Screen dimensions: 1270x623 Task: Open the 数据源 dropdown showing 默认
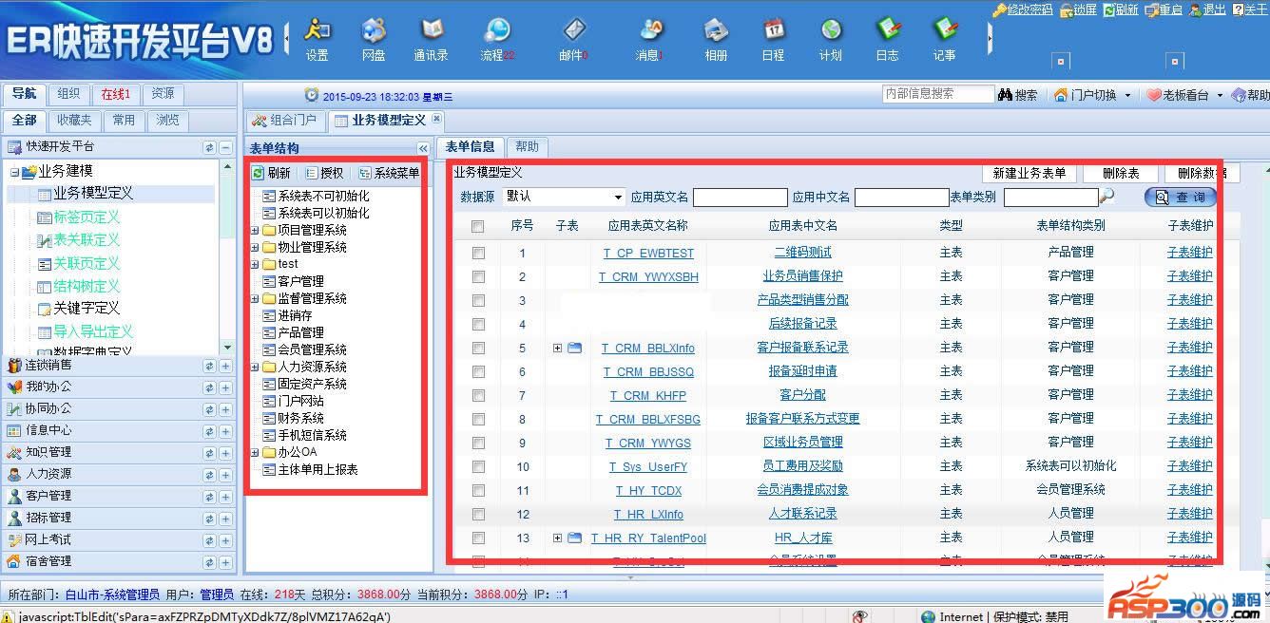pos(564,197)
